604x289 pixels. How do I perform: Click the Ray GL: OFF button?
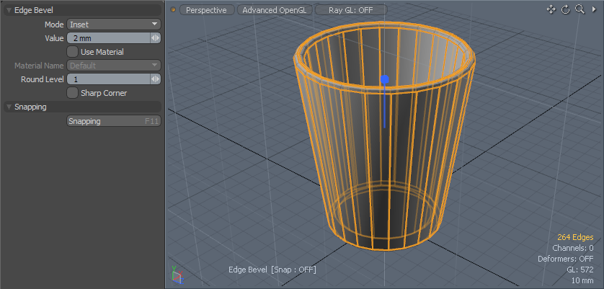[x=350, y=10]
